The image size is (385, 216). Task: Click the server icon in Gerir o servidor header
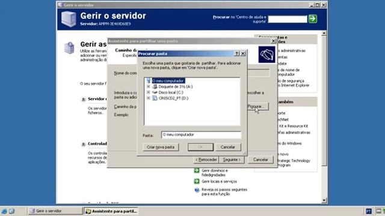click(x=69, y=19)
